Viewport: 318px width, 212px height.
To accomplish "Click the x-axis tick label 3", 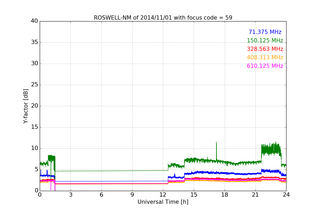I will (70, 195).
